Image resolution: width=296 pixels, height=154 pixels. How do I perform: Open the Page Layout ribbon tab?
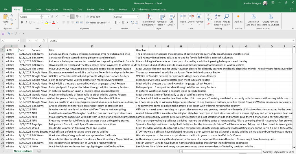coord(52,9)
